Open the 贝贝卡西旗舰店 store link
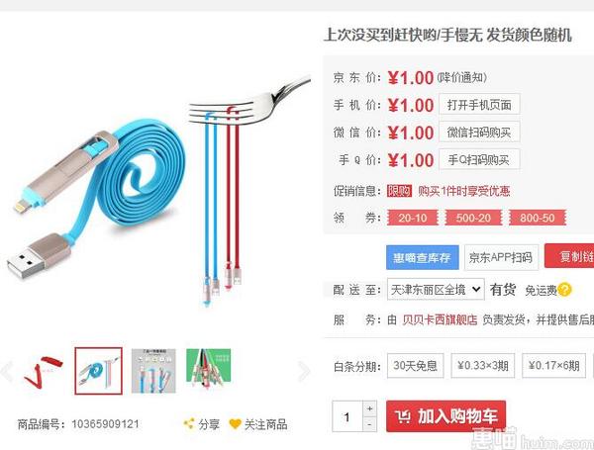Screen dimensions: 594x450 coord(440,319)
